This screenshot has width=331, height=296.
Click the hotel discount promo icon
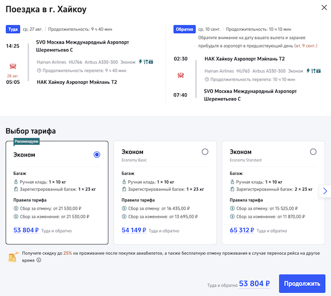pos(13,256)
